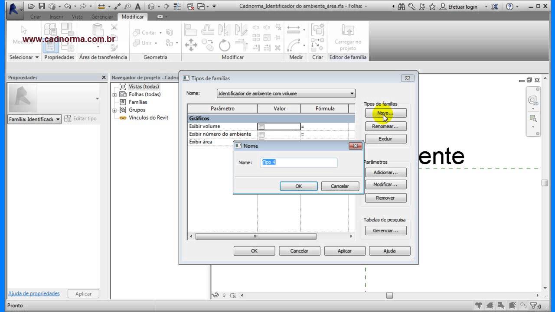The height and width of the screenshot is (312, 555).
Task: Click the Offset tool icon in Modificar panel
Action: 208,29
